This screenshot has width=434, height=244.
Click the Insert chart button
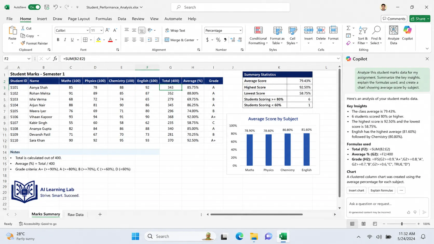[x=356, y=190]
